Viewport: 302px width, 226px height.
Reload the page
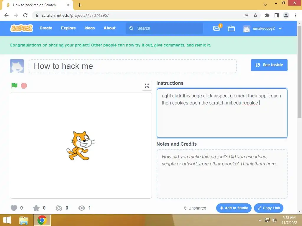coord(25,15)
